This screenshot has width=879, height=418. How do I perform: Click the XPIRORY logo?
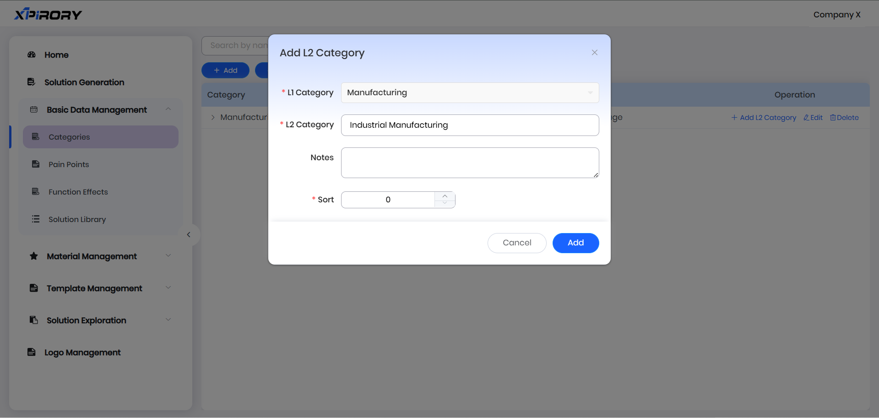[x=48, y=15]
